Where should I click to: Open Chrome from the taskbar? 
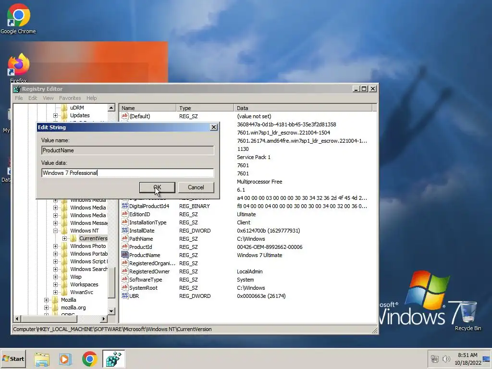89,359
